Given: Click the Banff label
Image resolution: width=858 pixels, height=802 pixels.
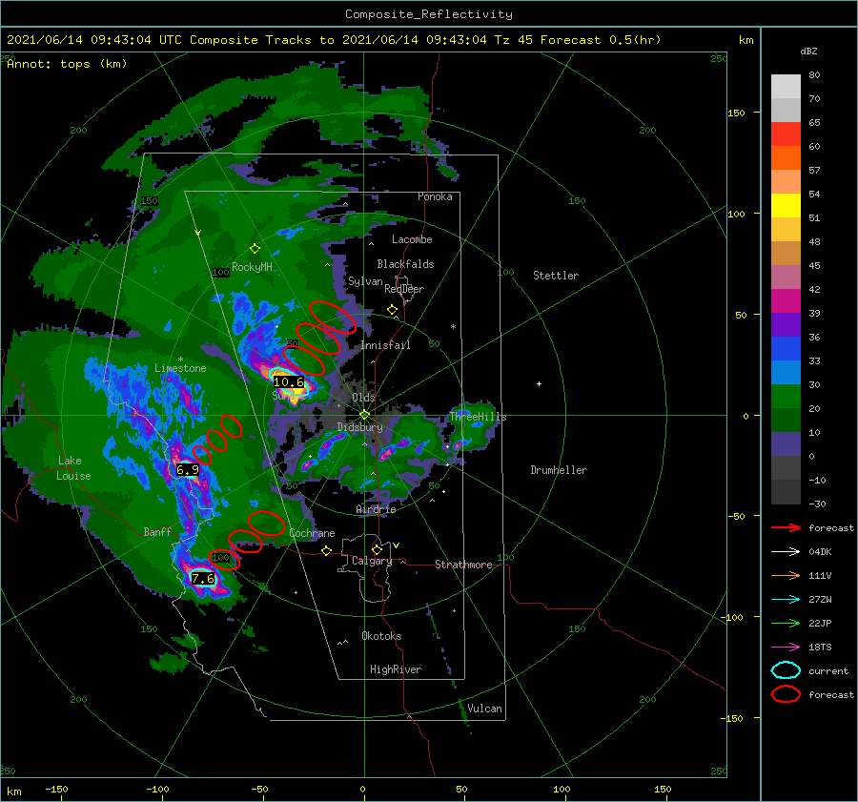Looking at the screenshot, I should [157, 531].
